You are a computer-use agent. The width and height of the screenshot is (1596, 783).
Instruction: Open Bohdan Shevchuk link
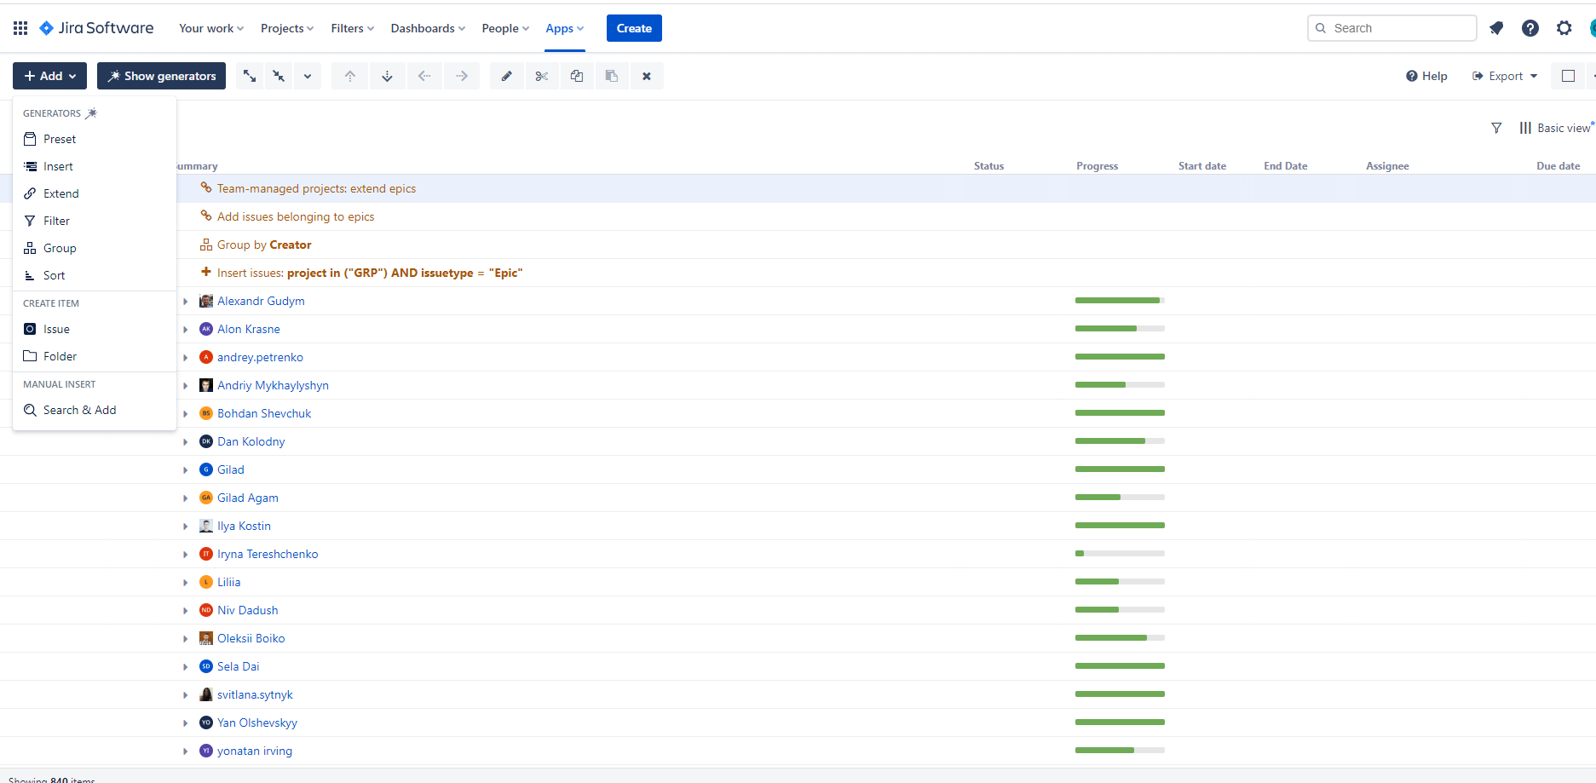[x=264, y=413]
